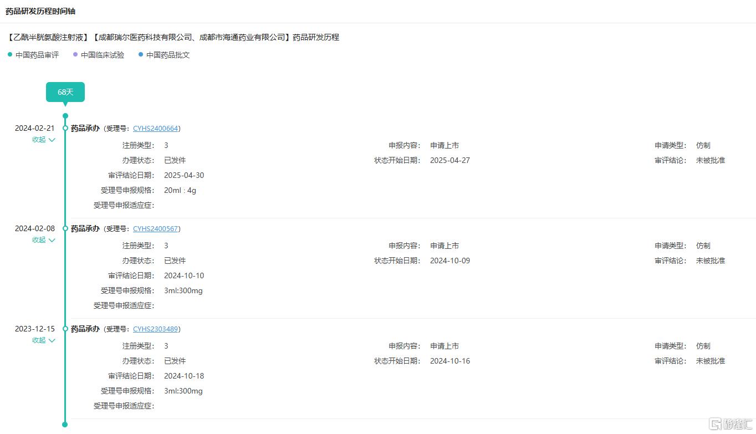The width and height of the screenshot is (756, 434).
Task: Click the drug and company title line
Action: pyautogui.click(x=173, y=37)
